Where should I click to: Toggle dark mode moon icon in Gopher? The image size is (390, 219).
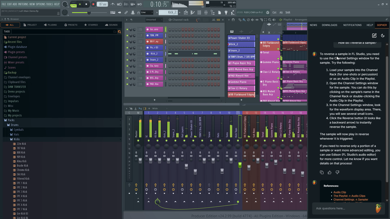[x=383, y=35]
